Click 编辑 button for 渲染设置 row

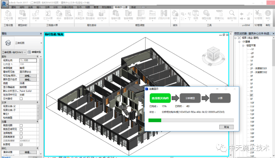point(28,152)
